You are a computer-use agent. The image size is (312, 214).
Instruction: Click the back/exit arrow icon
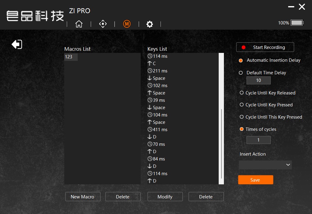(17, 44)
